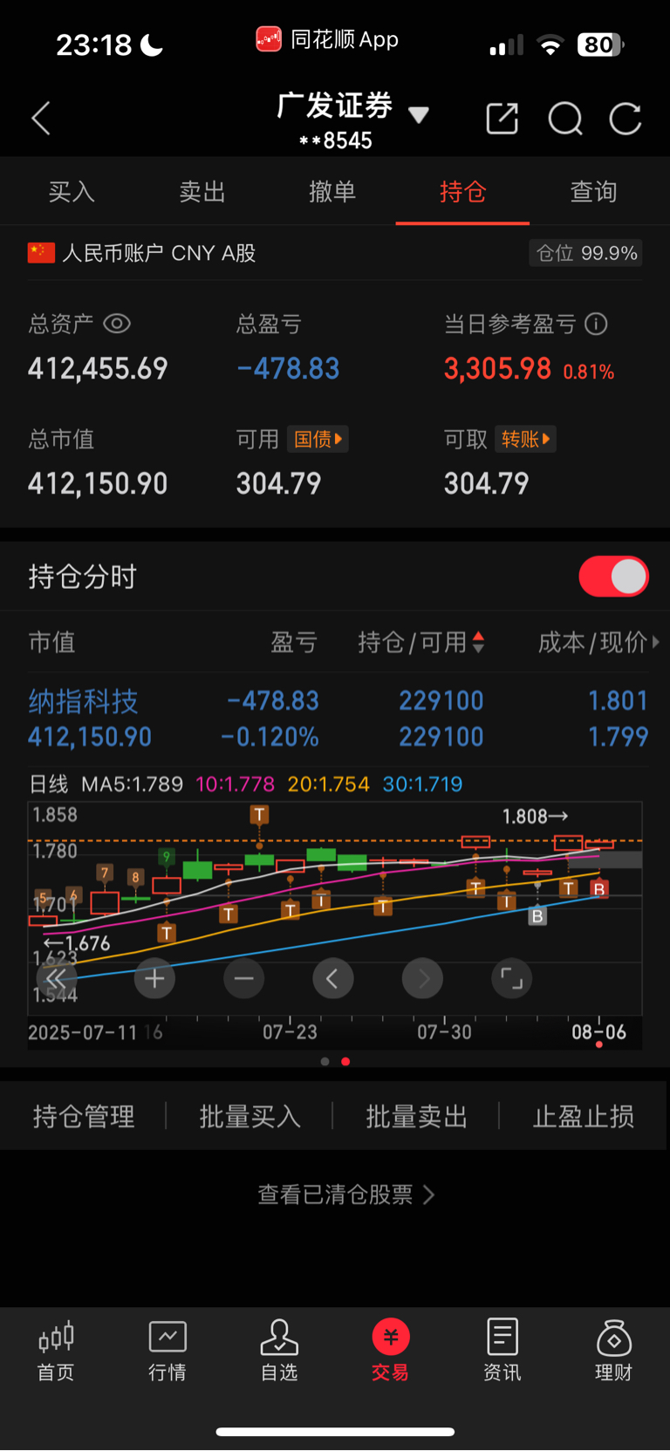Open 行情 in bottom bar
Viewport: 670px width, 1451px height.
167,1349
